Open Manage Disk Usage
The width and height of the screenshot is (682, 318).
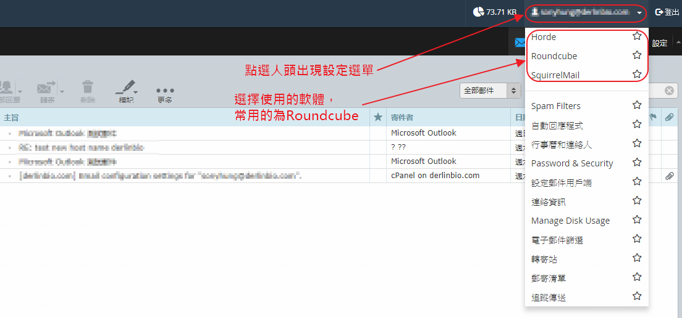pos(570,221)
